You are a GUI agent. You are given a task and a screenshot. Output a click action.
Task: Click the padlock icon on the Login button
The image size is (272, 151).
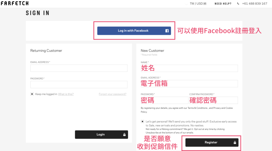point(124,135)
